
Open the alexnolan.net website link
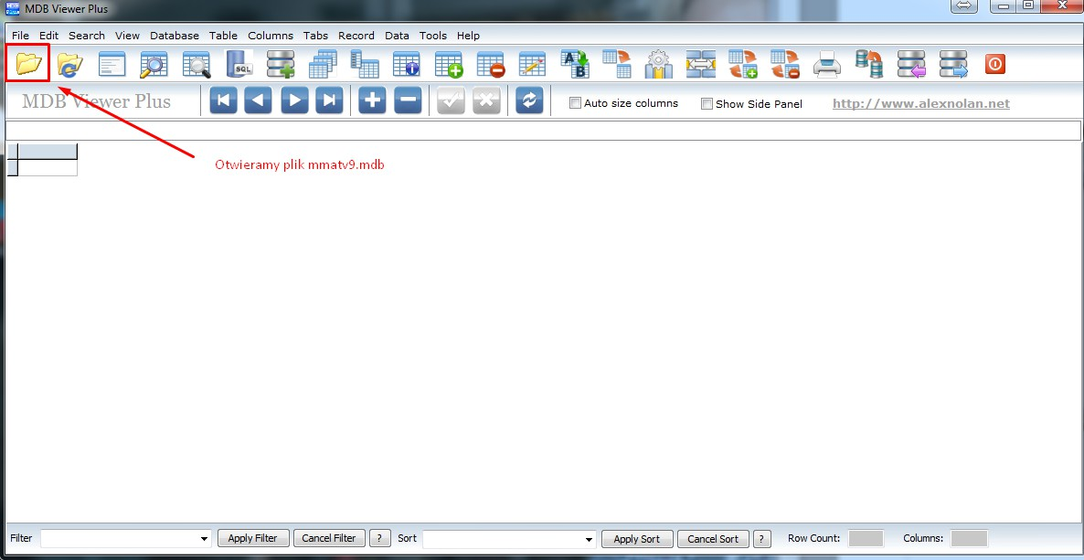tap(920, 103)
